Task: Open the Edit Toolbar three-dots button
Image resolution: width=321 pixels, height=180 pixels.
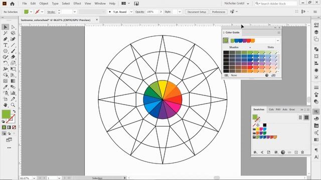Action: click(9, 147)
